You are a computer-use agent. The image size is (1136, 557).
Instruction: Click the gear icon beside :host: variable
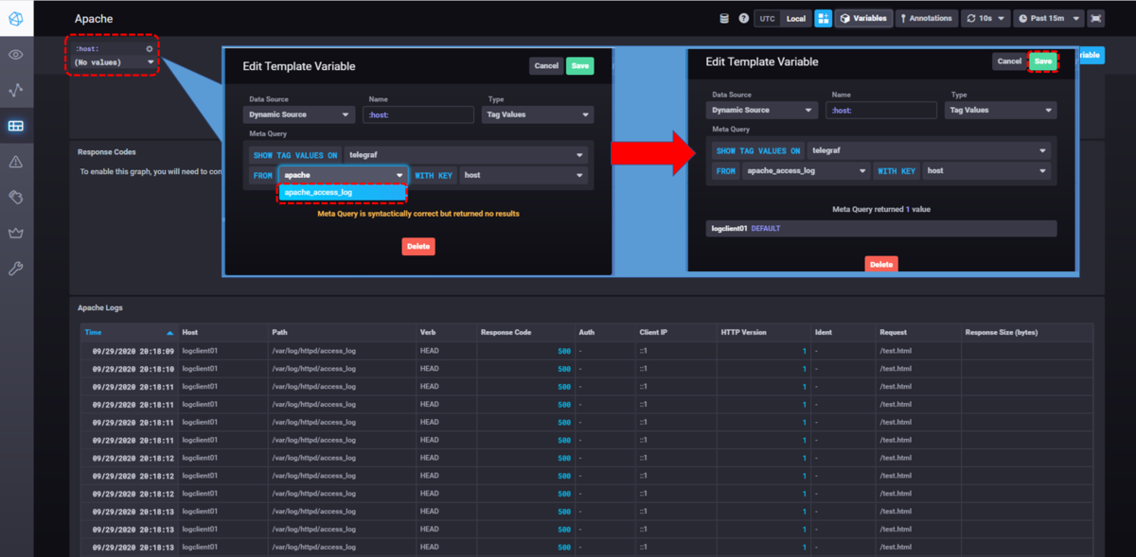[149, 48]
